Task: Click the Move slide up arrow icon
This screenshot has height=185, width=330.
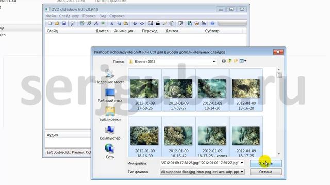Action: coord(135,23)
